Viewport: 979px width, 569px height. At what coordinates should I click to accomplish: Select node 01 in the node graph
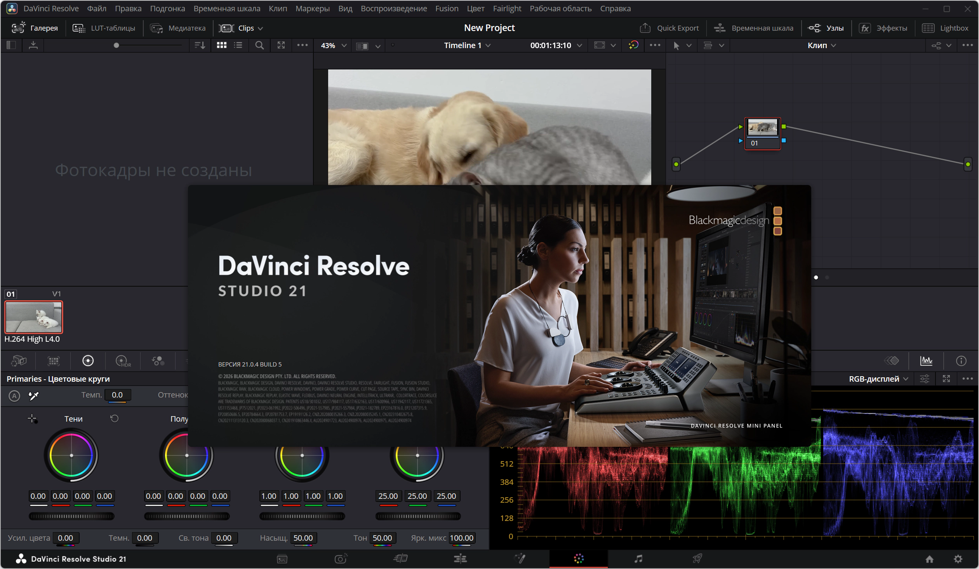762,133
